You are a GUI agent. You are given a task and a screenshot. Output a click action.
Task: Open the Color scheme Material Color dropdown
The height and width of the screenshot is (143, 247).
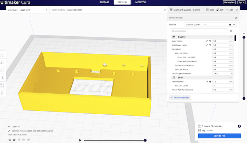[x=109, y=10]
